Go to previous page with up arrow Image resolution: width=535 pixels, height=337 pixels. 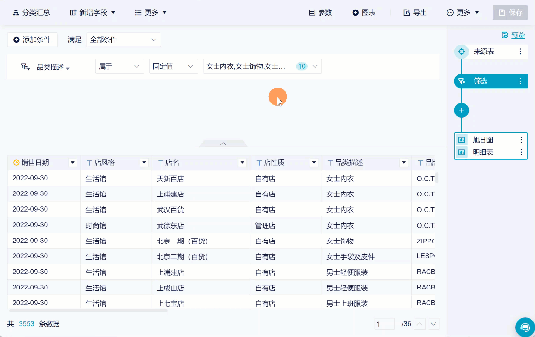420,324
